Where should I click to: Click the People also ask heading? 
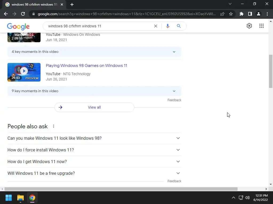(27, 126)
